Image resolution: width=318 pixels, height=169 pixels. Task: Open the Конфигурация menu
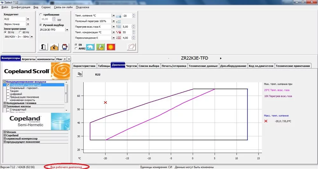pyautogui.click(x=21, y=7)
